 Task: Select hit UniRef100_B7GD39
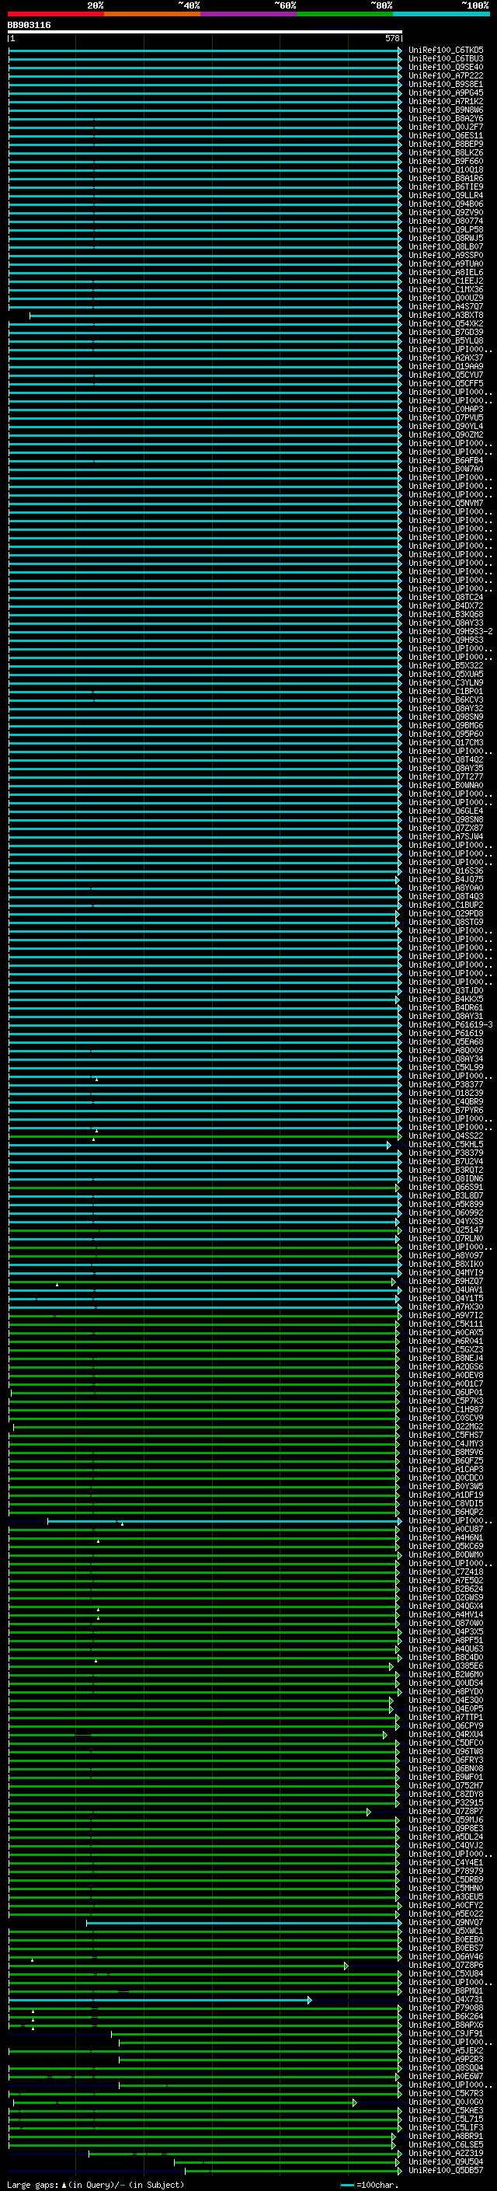(446, 333)
